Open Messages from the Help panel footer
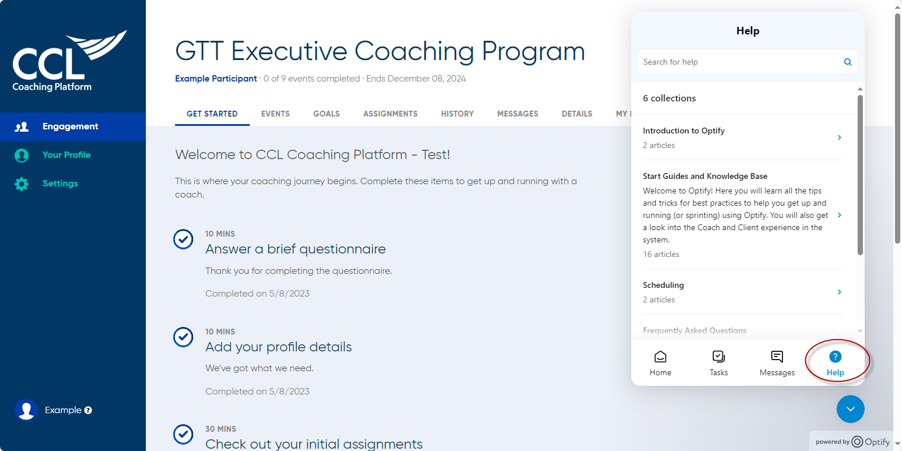Screen dimensions: 902x451 click(777, 361)
